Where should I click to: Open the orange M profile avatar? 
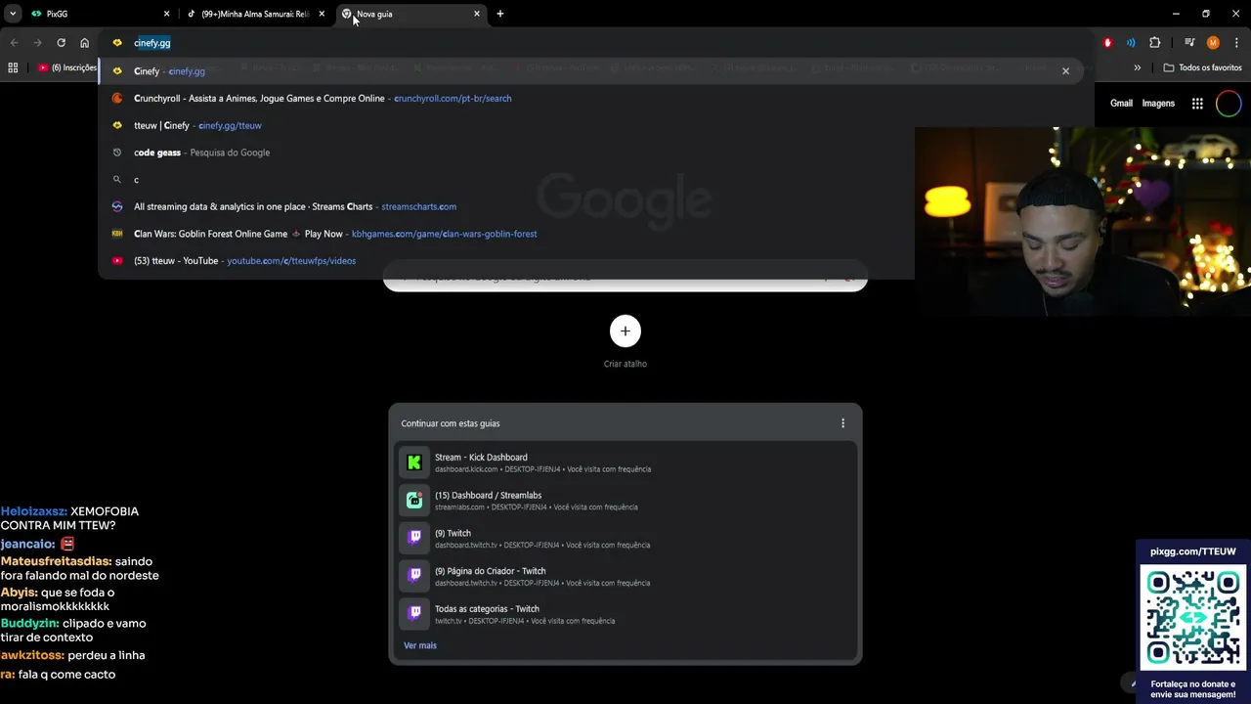tap(1213, 43)
